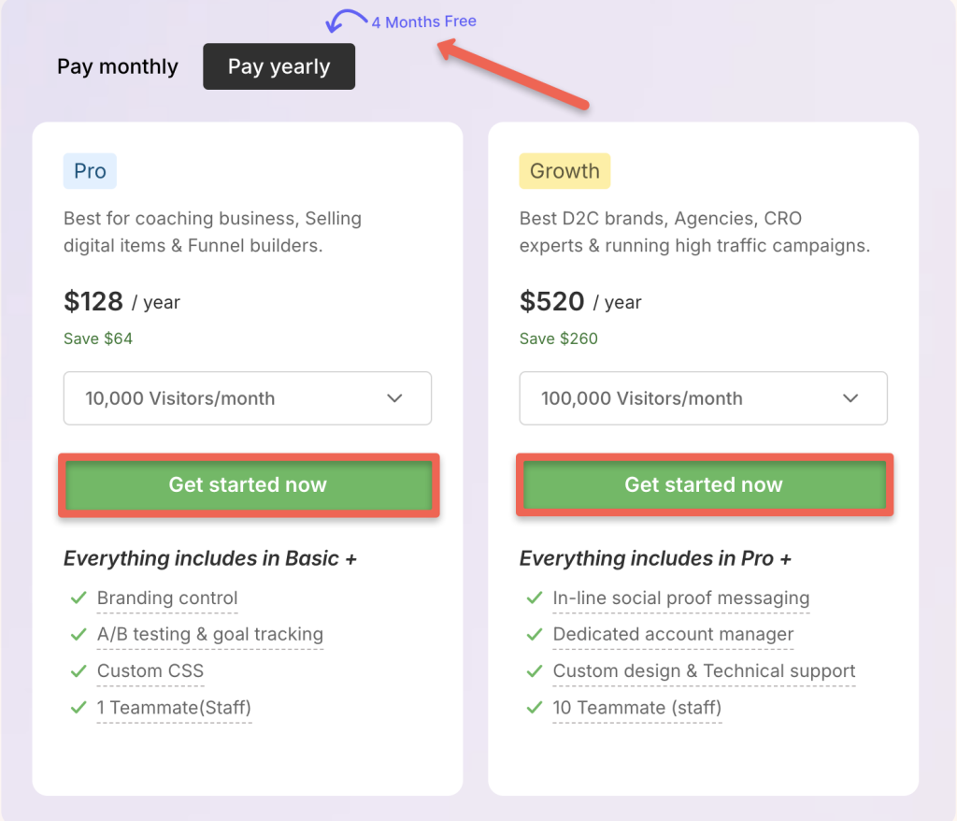The image size is (957, 821).
Task: Click the checkmark beside "Dedicated account manager"
Action: [535, 635]
